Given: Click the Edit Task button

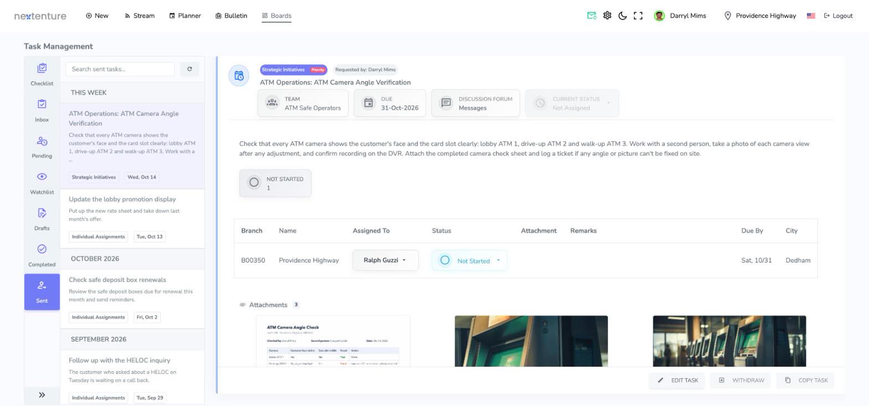Looking at the screenshot, I should coord(677,381).
